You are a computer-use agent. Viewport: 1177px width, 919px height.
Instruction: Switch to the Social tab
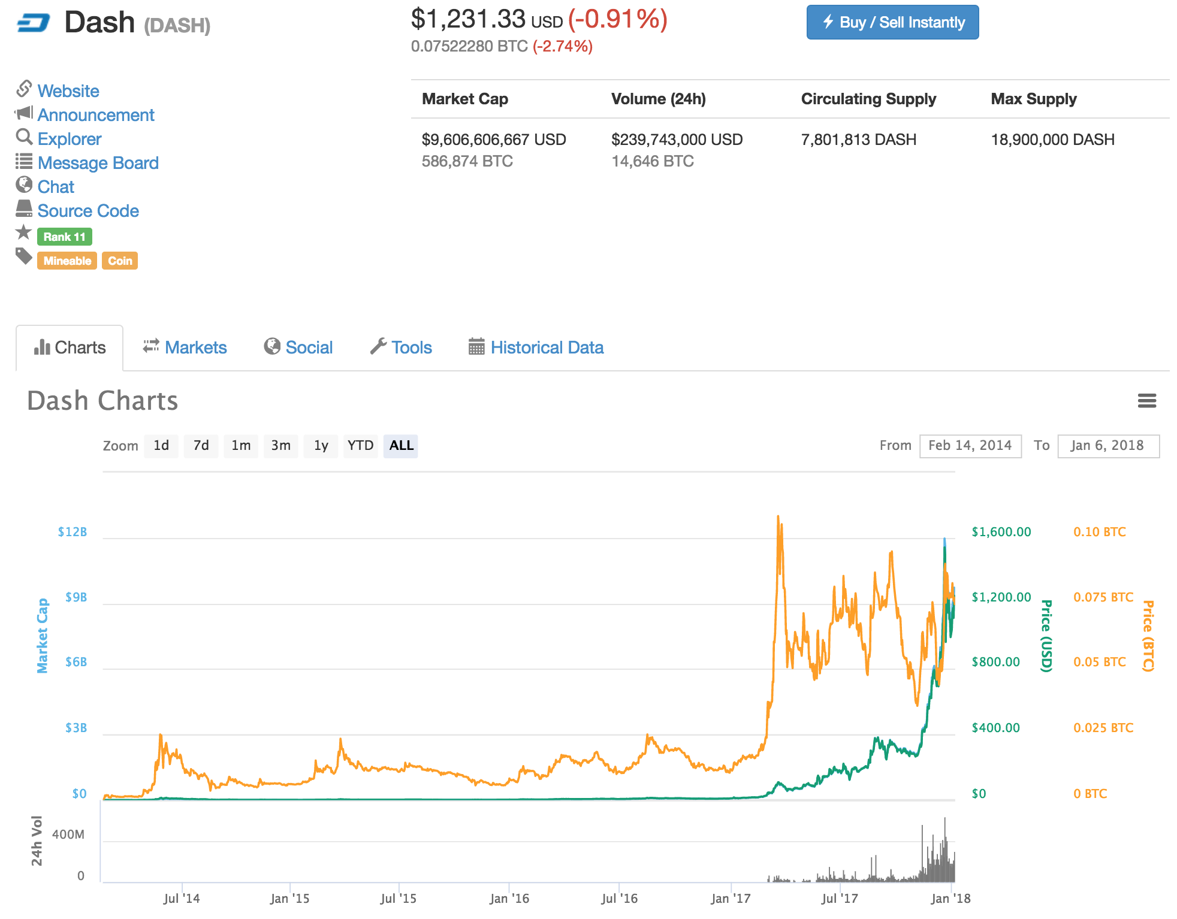[x=298, y=347]
